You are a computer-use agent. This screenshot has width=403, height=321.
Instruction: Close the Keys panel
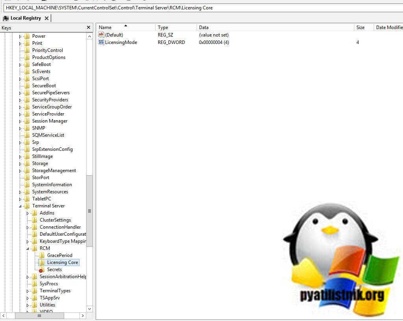(x=89, y=28)
